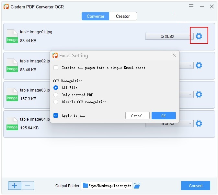This screenshot has height=195, width=218.
Task: Minimize the Cisdem PDF Converter window
Action: (x=202, y=6)
